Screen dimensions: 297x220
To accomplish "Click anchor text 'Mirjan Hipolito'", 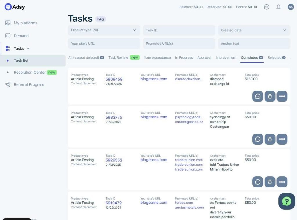I will click(x=221, y=169).
